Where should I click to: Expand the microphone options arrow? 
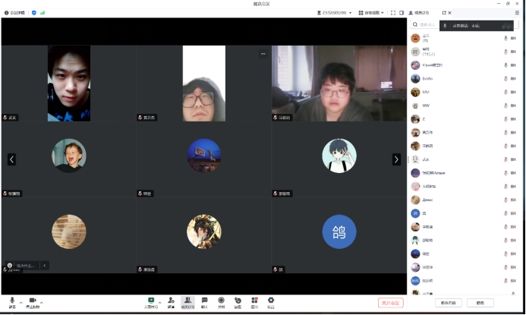(20, 301)
